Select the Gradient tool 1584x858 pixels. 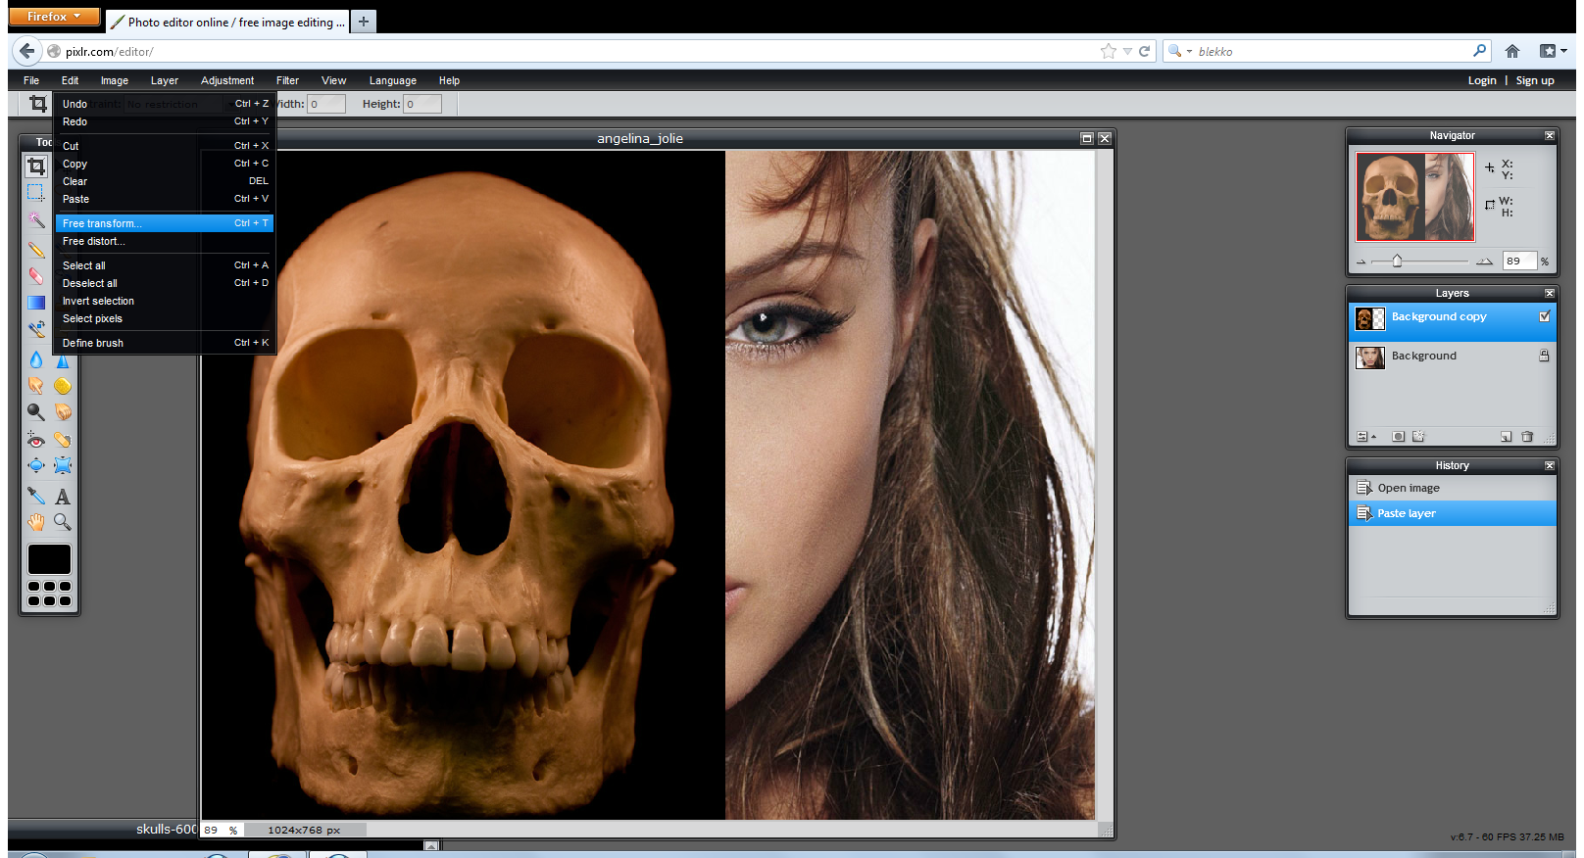(x=36, y=303)
